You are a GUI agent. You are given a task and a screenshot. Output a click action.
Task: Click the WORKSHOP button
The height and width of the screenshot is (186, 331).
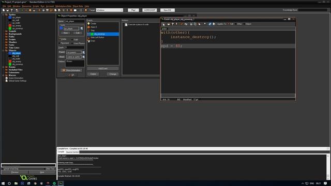(149, 10)
